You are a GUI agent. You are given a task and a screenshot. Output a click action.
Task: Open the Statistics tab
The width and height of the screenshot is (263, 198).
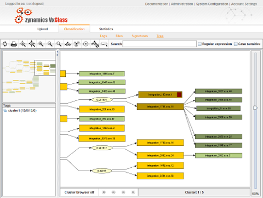[106, 29]
